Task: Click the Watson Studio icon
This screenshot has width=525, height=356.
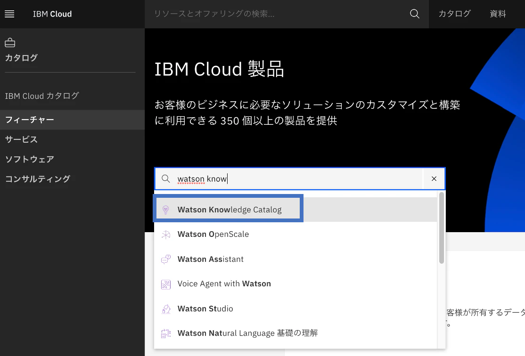Action: (x=166, y=309)
